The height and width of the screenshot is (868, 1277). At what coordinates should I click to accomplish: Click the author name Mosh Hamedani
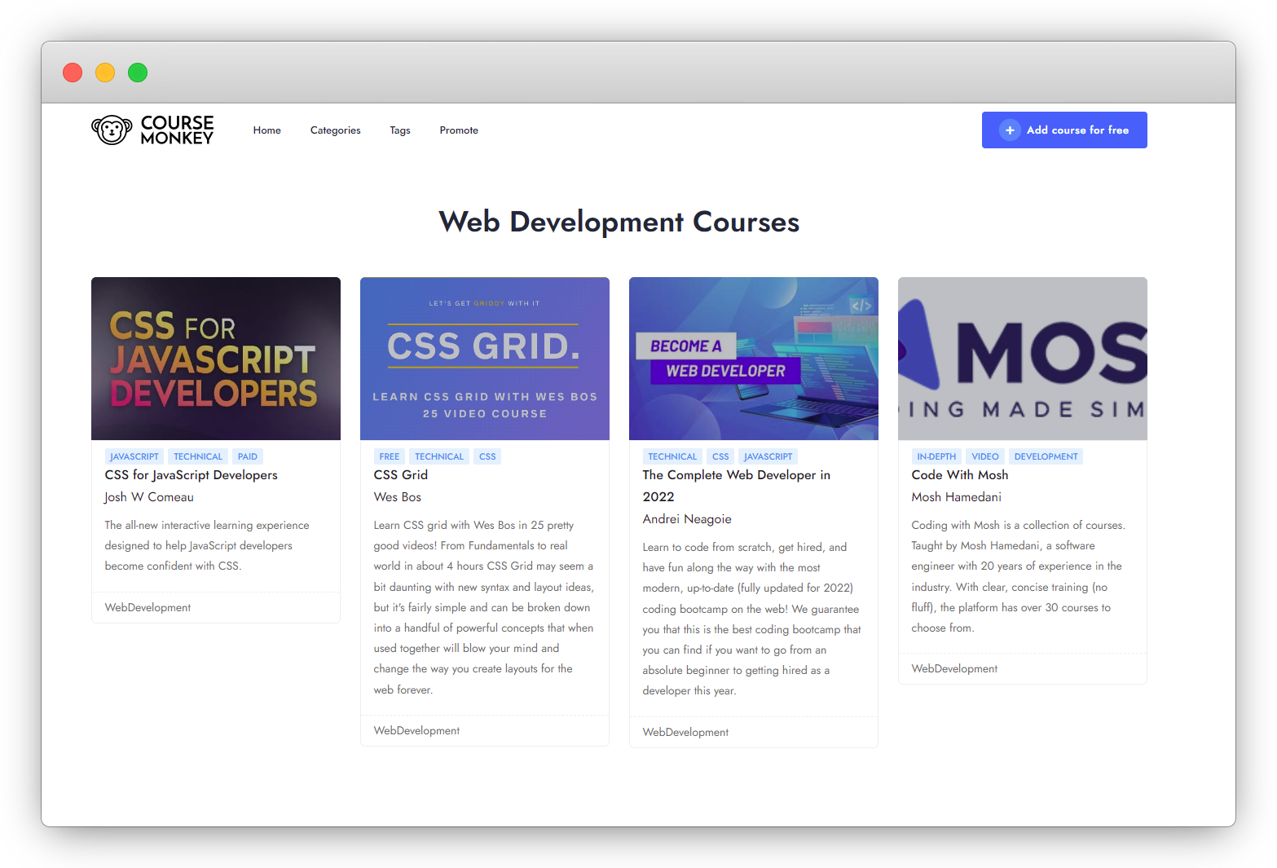tap(957, 497)
